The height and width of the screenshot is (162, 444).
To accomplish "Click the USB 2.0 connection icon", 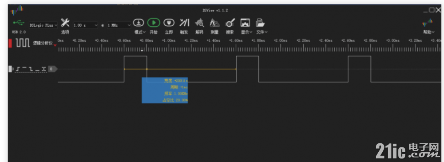I will (19, 23).
